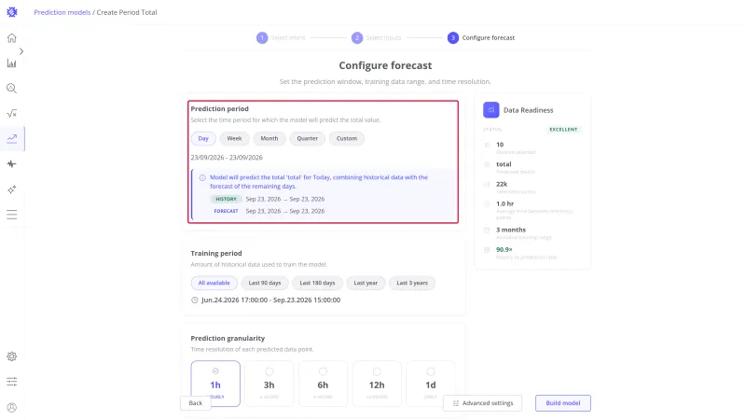Choose Day prediction period
This screenshot has height=420, width=746.
[x=203, y=138]
